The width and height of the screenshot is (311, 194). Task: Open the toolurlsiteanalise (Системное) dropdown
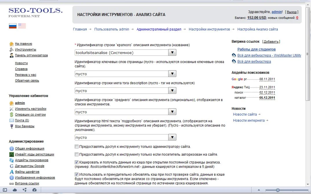click(x=172, y=53)
